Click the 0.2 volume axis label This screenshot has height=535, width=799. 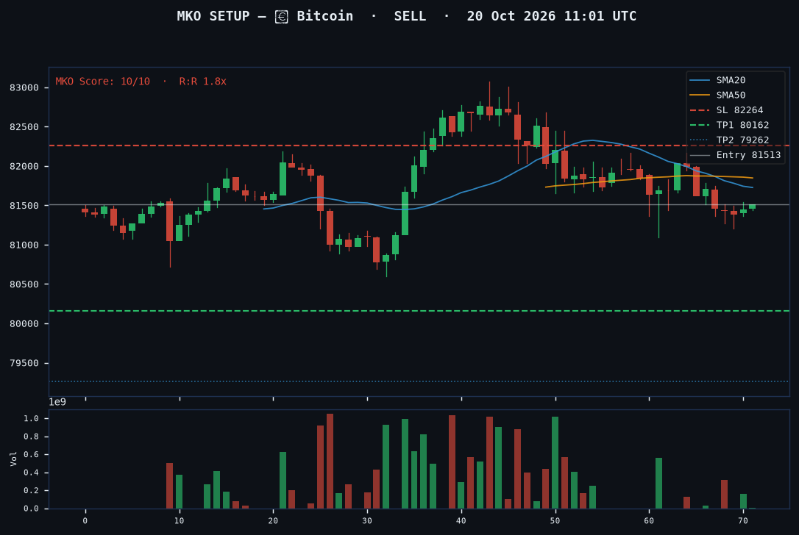[31, 491]
